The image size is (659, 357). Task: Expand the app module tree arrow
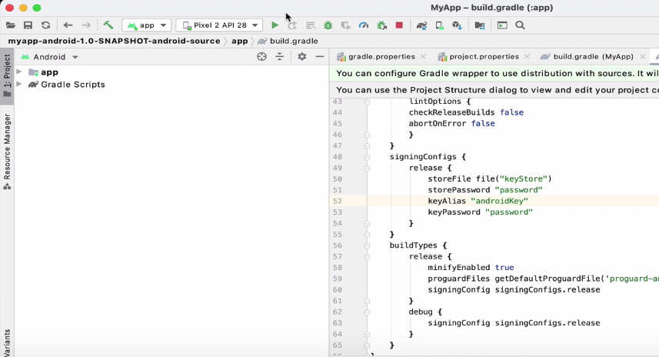click(x=19, y=72)
